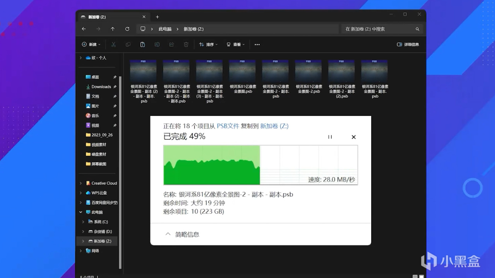Refresh the current folder view

(x=127, y=29)
